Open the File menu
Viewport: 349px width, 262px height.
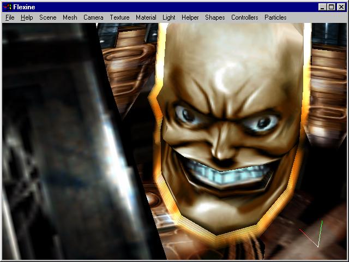point(10,17)
